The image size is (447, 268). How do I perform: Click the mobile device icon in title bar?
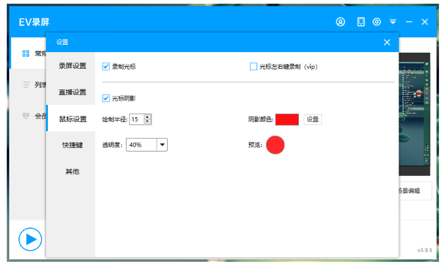(361, 22)
